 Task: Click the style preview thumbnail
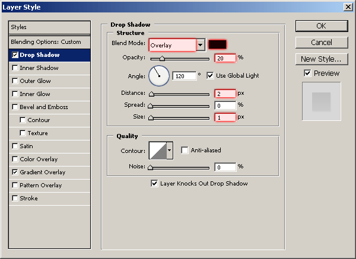tap(321, 101)
